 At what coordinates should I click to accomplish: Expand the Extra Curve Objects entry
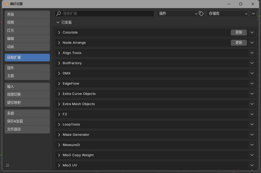click(59, 94)
